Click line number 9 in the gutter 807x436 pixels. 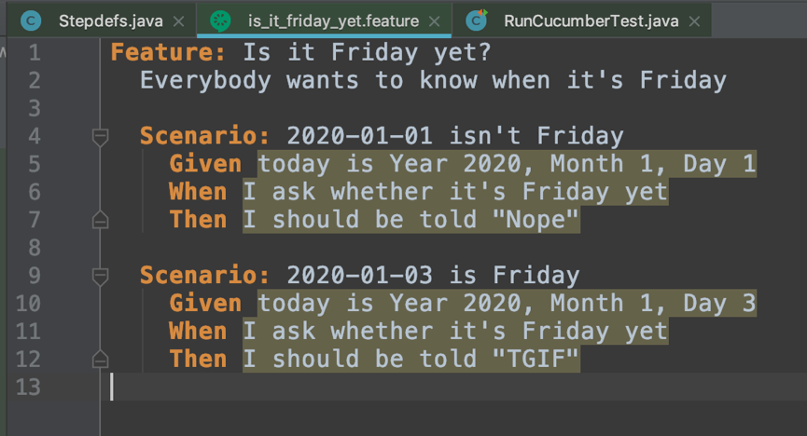[x=34, y=276]
